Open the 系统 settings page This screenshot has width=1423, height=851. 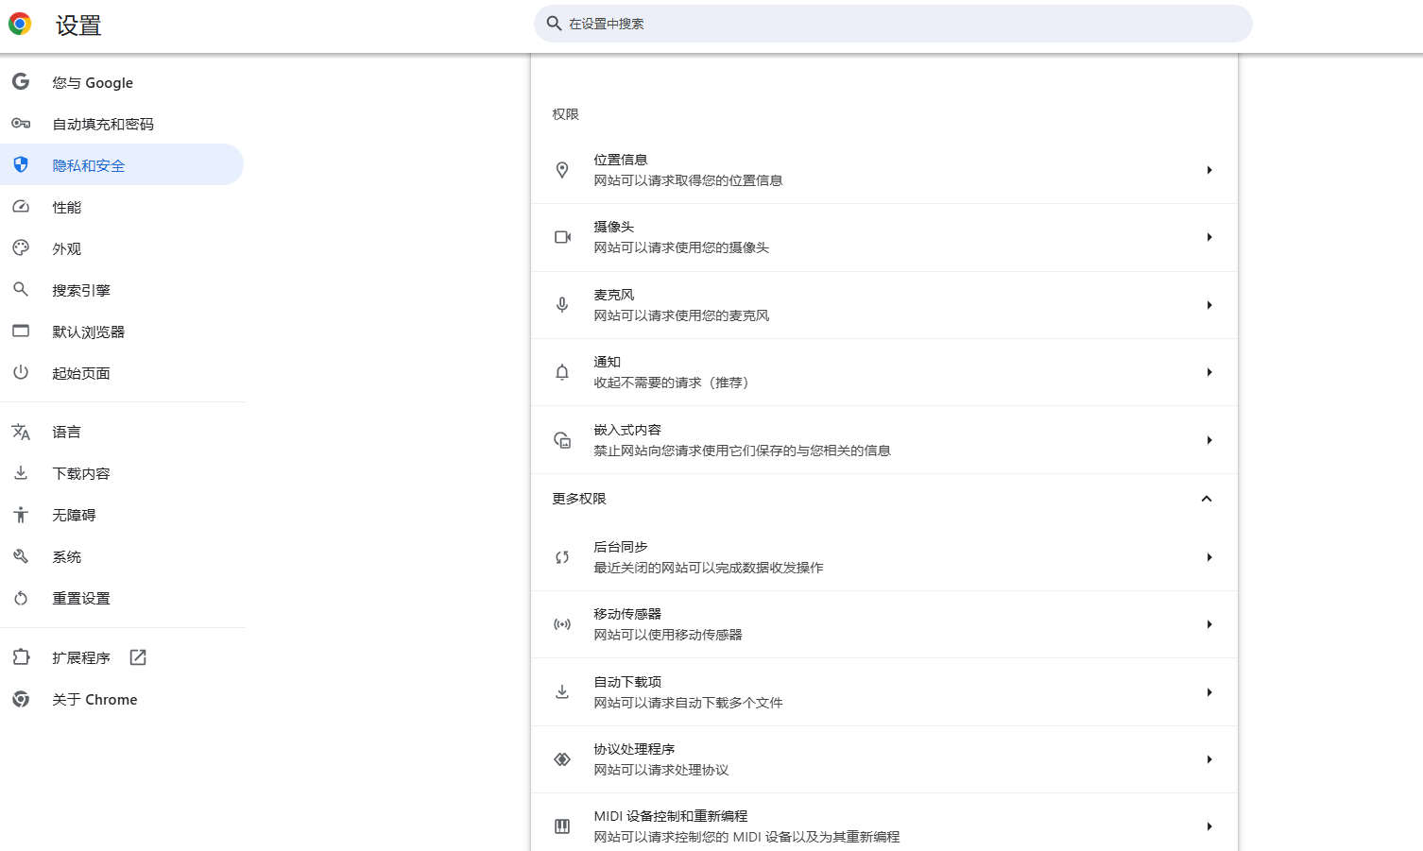pyautogui.click(x=122, y=556)
